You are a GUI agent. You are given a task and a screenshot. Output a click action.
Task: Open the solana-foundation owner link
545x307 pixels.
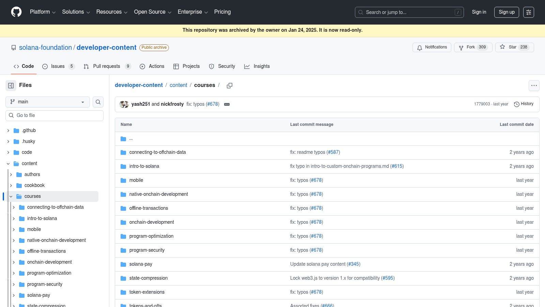point(45,48)
